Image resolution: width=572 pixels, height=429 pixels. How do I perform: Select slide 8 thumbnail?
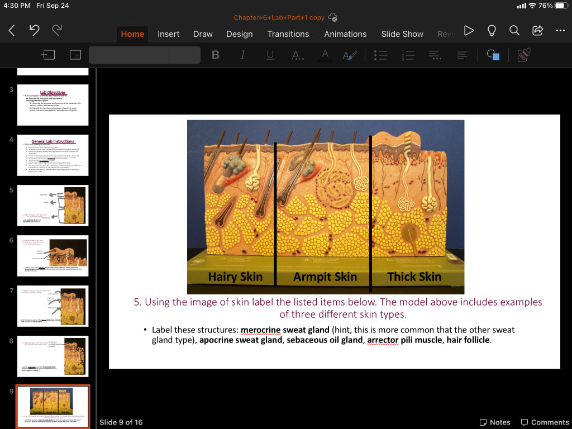coord(53,357)
